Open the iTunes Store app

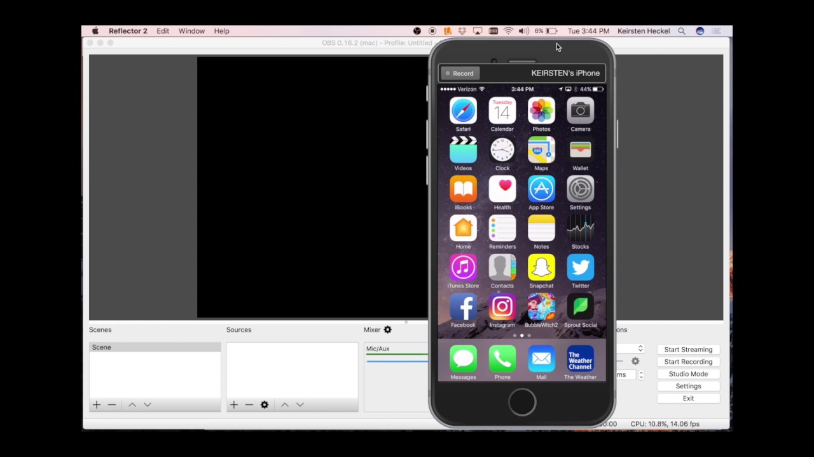tap(463, 268)
